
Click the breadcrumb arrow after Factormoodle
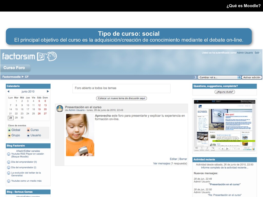click(x=23, y=77)
